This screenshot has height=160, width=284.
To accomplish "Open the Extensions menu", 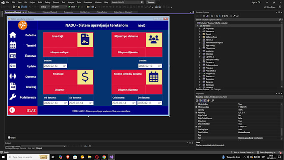I will pyautogui.click(x=88, y=3).
